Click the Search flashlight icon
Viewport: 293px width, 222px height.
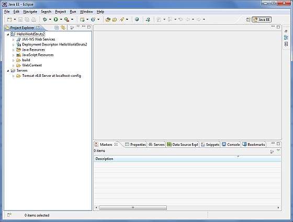[x=122, y=19]
